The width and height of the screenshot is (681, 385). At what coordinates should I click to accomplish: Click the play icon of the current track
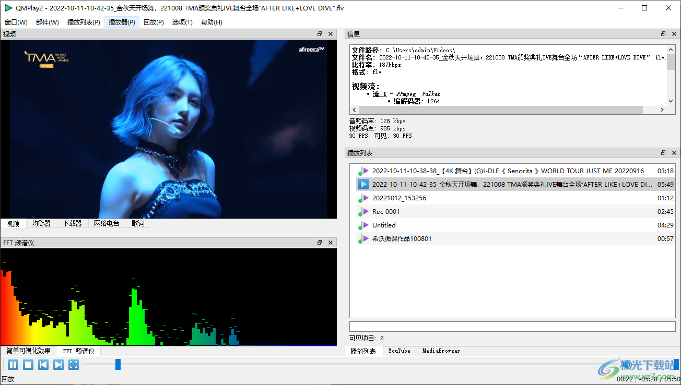click(363, 184)
